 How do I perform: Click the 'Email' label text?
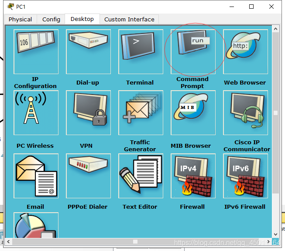tap(35, 207)
